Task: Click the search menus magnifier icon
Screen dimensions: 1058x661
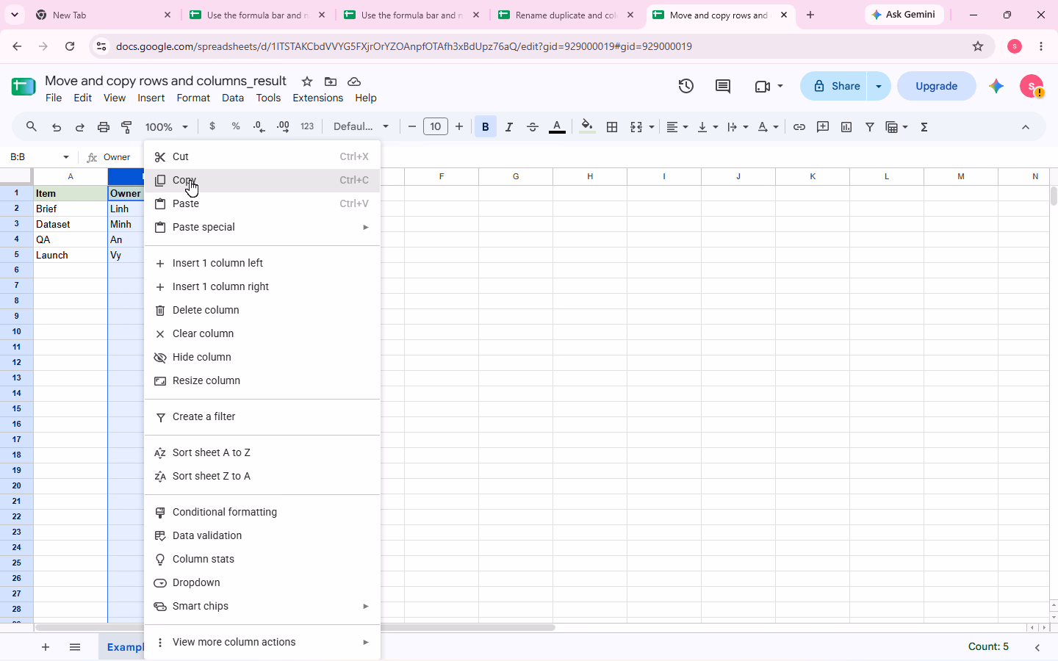Action: coord(32,126)
